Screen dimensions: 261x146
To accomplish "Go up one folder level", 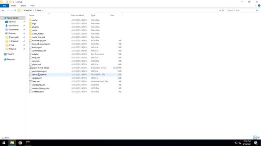I will 15,10.
